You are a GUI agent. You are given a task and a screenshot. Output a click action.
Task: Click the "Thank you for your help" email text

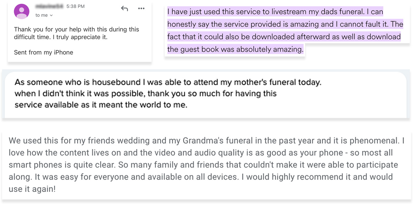[76, 30]
